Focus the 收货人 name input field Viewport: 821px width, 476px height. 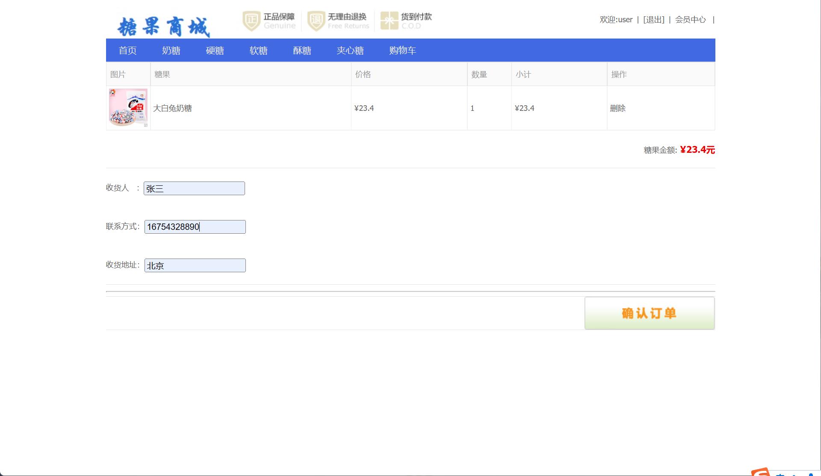194,188
